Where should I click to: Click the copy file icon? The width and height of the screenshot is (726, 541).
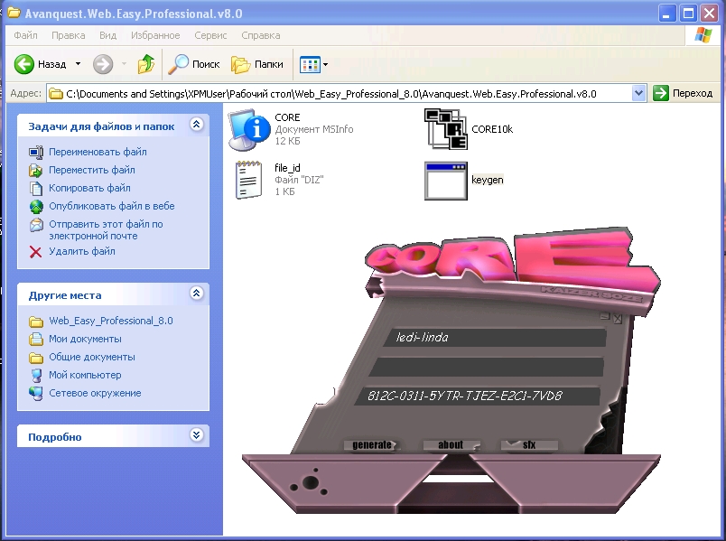(35, 189)
